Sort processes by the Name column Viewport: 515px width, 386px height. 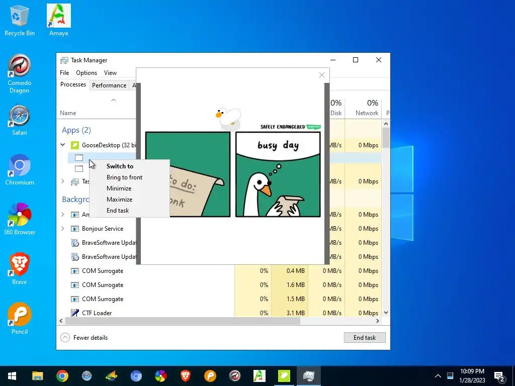[68, 113]
